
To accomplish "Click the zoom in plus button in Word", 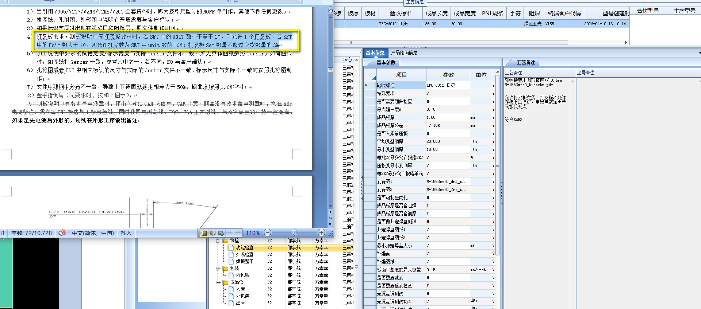I will [x=321, y=233].
